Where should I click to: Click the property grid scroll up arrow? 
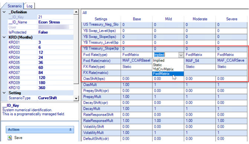[76, 12]
